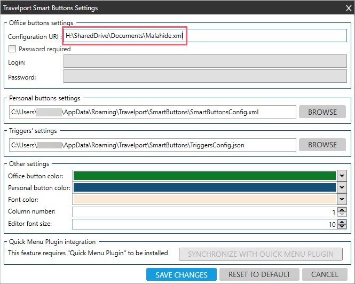Click the Password text field
Viewport: 355px width, 284px height.
tap(205, 77)
